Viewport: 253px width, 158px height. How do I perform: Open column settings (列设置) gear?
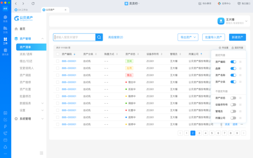tap(223, 48)
